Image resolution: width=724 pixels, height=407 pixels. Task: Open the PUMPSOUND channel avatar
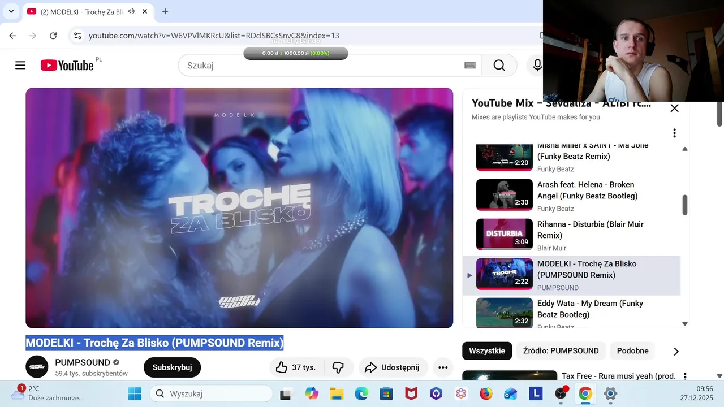coord(37,367)
